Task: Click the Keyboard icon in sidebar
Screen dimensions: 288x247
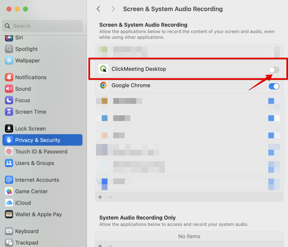Action: (x=9, y=231)
